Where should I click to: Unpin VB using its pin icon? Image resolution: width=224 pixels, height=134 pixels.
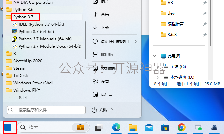coord(205,3)
